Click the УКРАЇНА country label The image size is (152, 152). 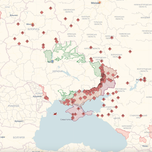tap(57, 71)
